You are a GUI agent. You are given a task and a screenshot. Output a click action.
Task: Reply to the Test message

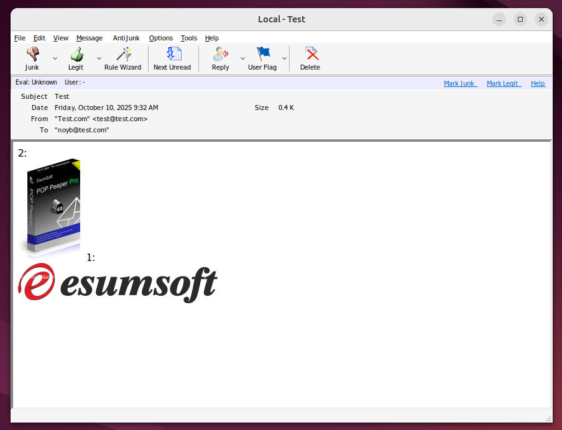click(221, 58)
